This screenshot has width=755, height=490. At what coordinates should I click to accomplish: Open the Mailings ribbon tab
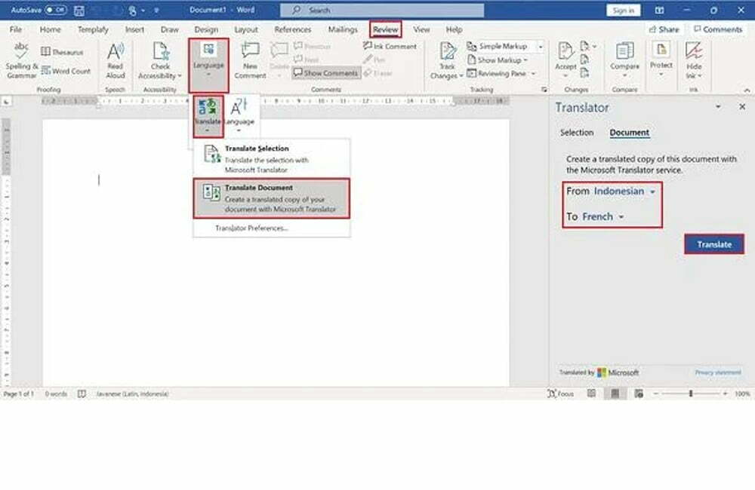pos(343,29)
